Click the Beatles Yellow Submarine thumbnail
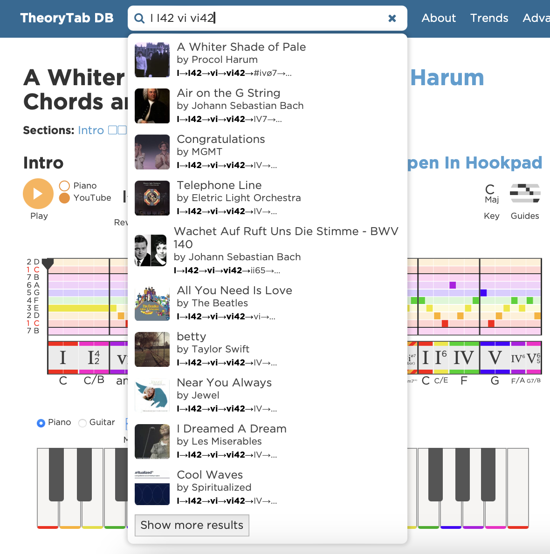This screenshot has height=554, width=550. [152, 303]
